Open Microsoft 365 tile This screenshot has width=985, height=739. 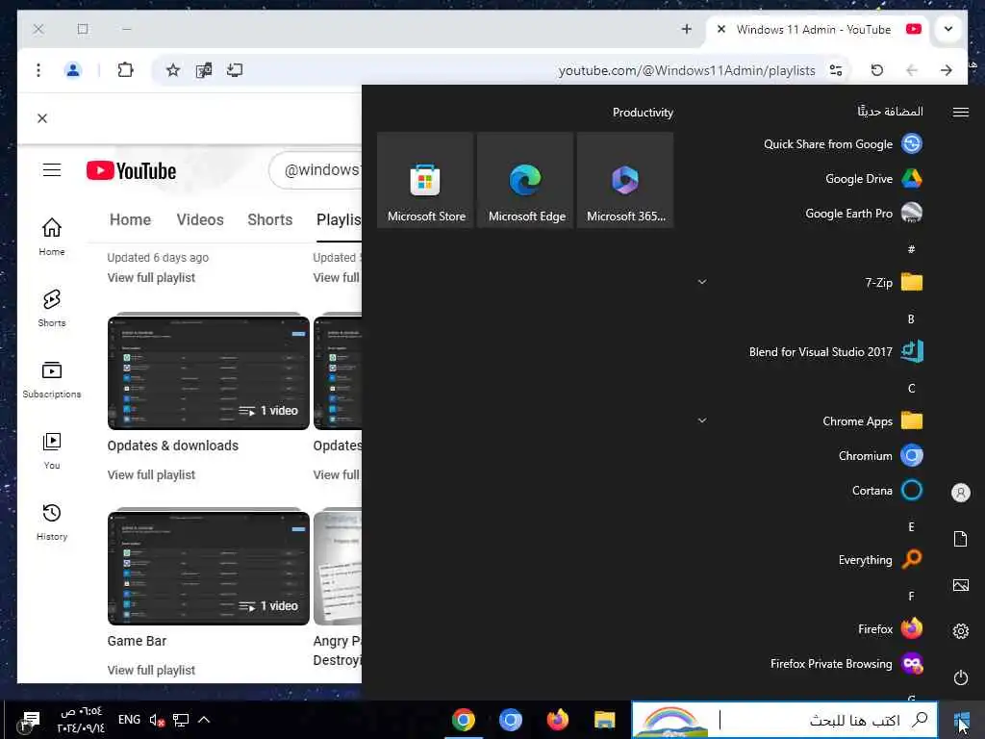click(625, 180)
